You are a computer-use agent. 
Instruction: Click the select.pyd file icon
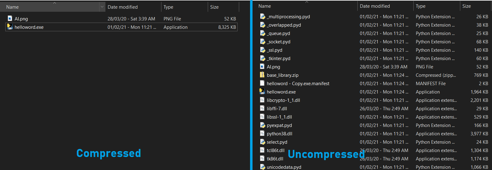[262, 142]
